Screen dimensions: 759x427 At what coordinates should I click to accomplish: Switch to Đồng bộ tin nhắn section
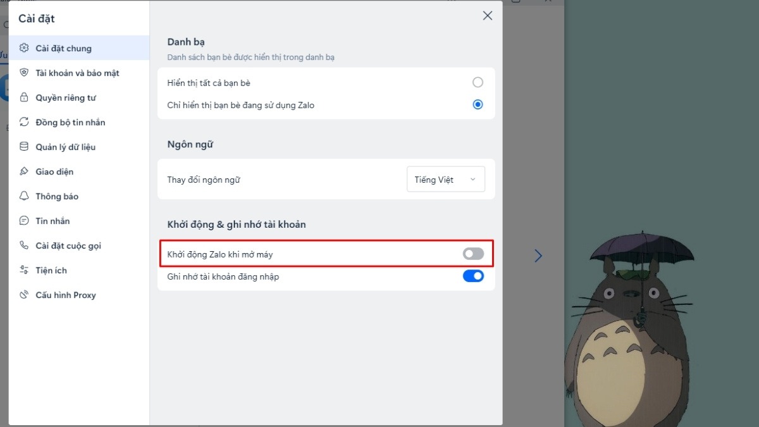point(79,122)
